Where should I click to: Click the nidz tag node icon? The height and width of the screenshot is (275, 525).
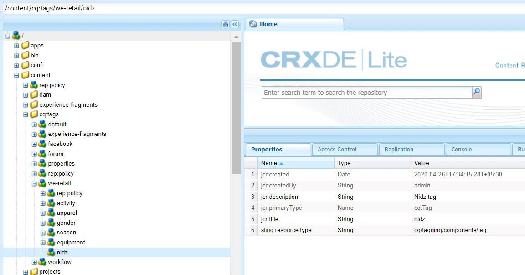coord(51,252)
